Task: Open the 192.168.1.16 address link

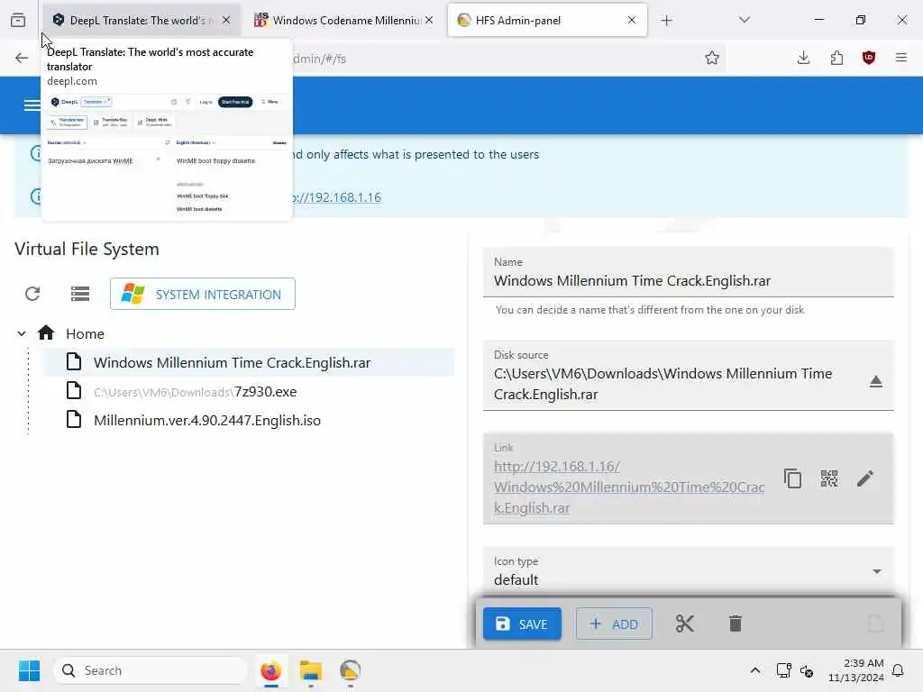Action: coord(337,197)
